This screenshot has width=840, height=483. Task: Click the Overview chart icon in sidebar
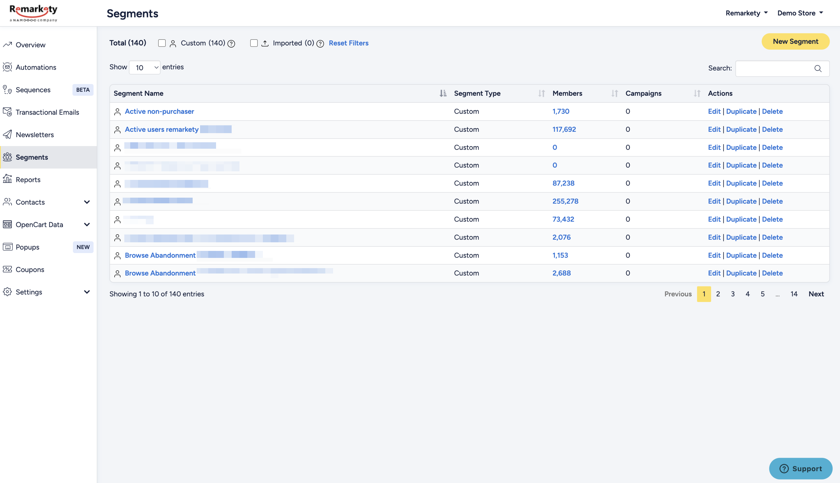pos(7,44)
